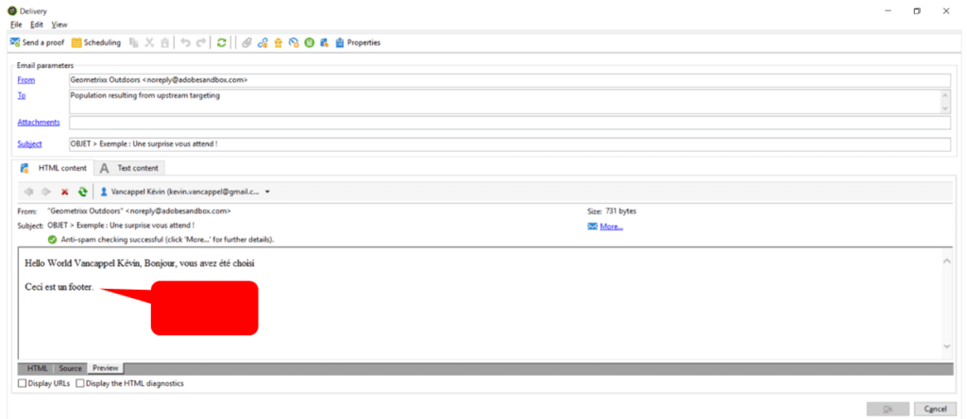This screenshot has height=419, width=967.
Task: Click the To field scroll down arrow
Action: (x=945, y=109)
